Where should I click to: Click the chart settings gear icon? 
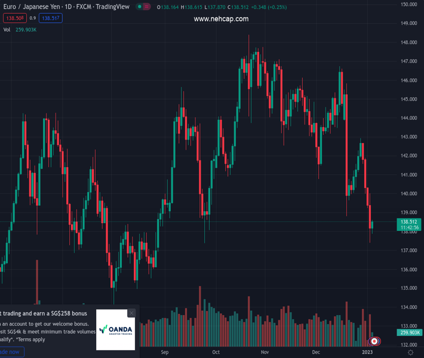(409, 353)
